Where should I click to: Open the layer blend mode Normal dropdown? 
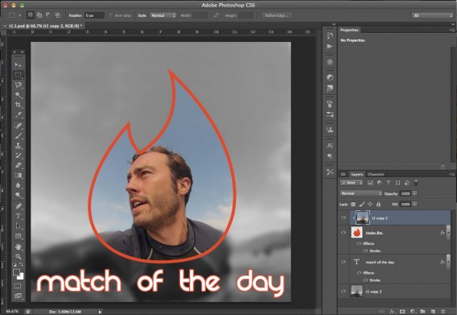pos(360,193)
